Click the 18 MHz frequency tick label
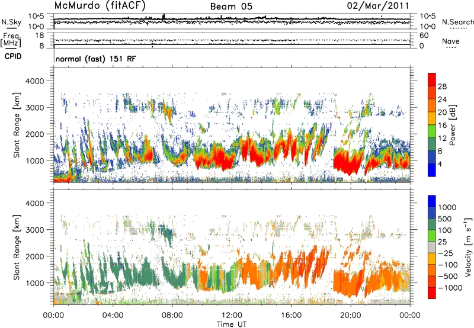 click(x=40, y=36)
